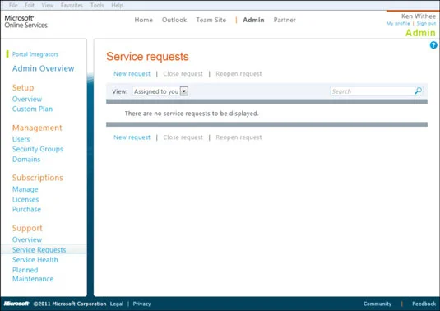Click the 'no service requests to be displayed' message
Viewport: 440px width, 311px height.
pyautogui.click(x=192, y=114)
